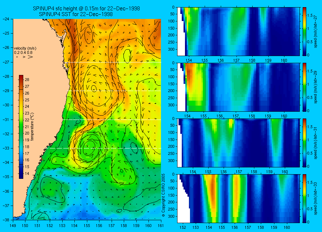Click the 'speed (m/s) lat=-27' axis label
The height and width of the screenshot is (232, 322).
pos(316,31)
